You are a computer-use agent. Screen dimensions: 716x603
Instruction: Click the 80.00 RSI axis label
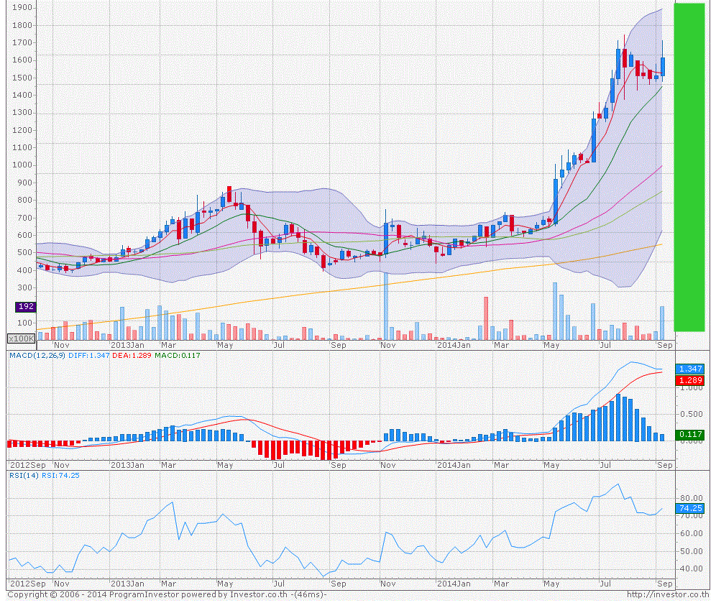pyautogui.click(x=691, y=498)
